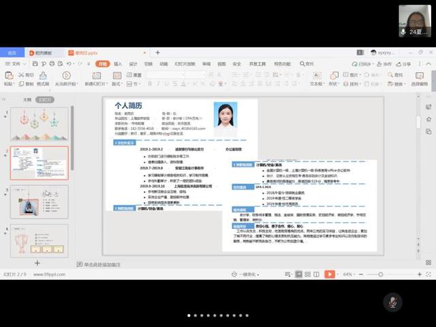This screenshot has width=436, height=327.
Task: Click the Bold formatting icon
Action: click(x=149, y=84)
